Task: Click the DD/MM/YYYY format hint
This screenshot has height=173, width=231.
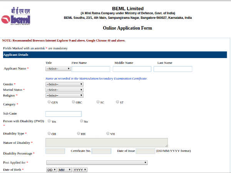Action: click(x=173, y=151)
